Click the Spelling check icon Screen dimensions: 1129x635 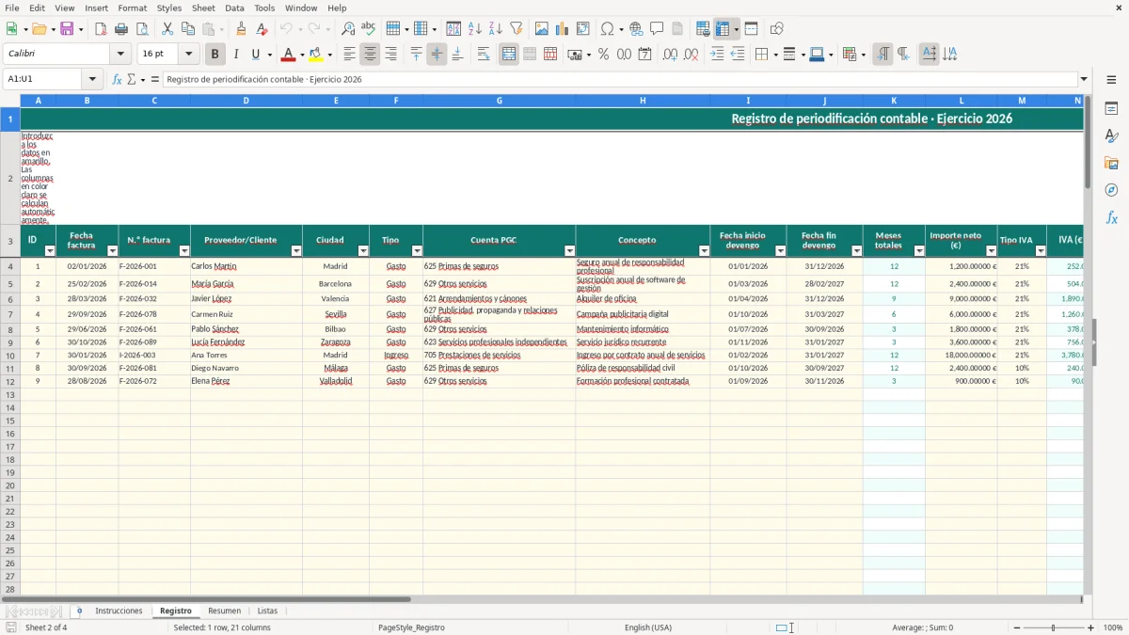tap(369, 29)
